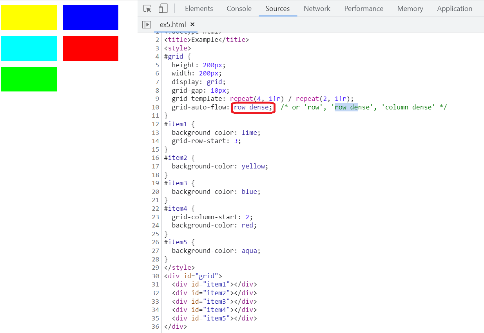
Task: Show the file navigator sidebar
Action: point(147,25)
